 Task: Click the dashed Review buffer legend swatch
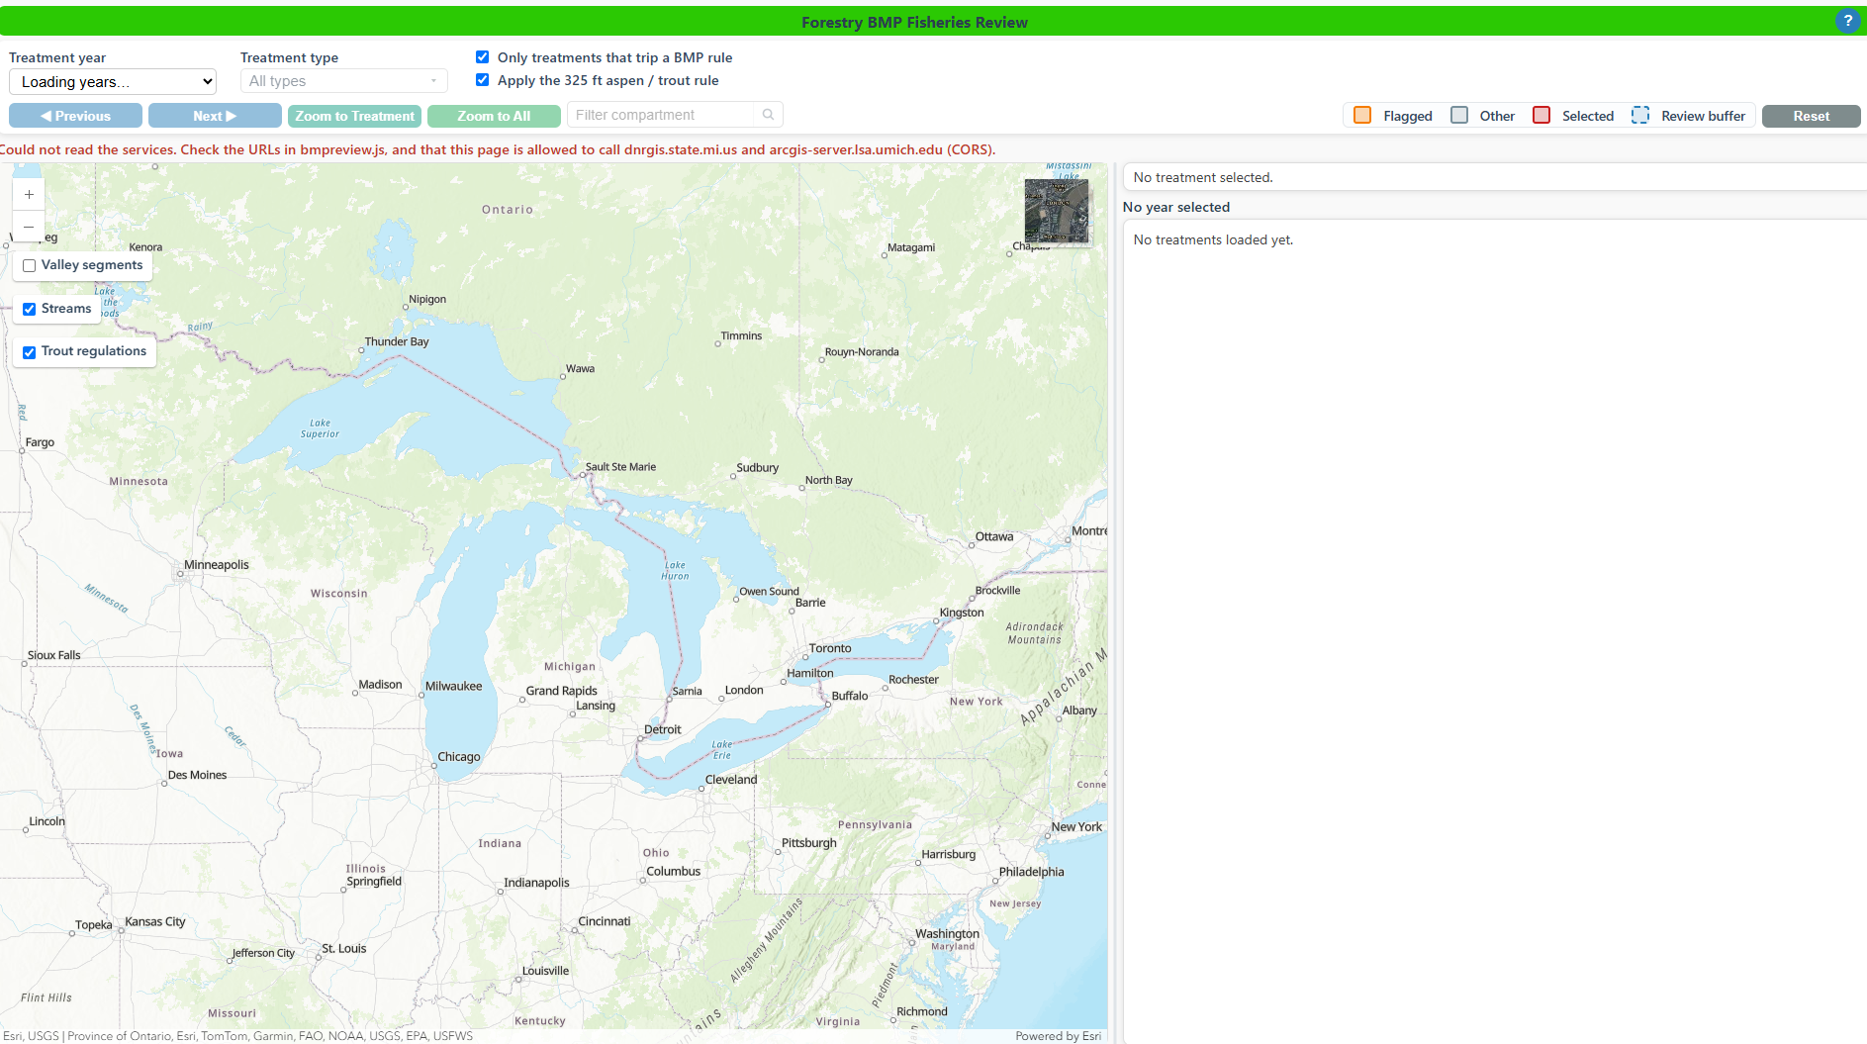point(1640,115)
